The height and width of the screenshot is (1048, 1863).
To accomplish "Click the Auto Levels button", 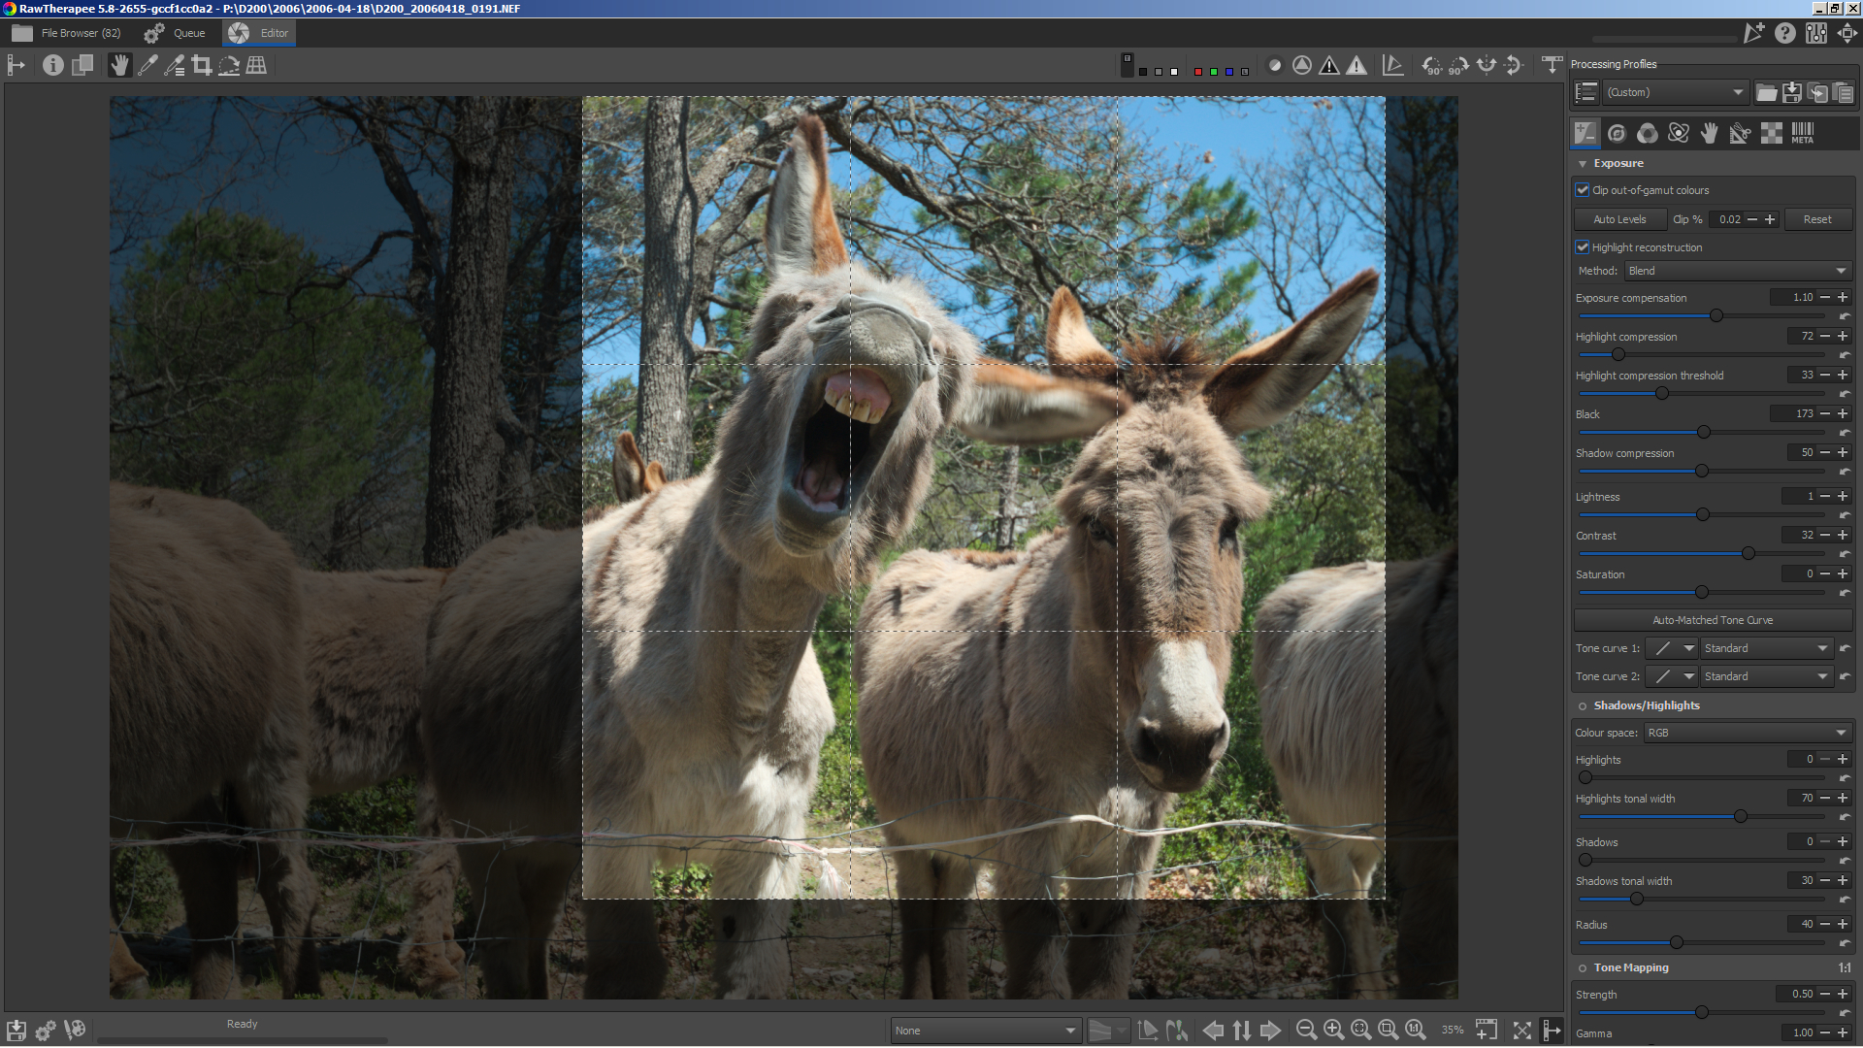I will [x=1619, y=219].
